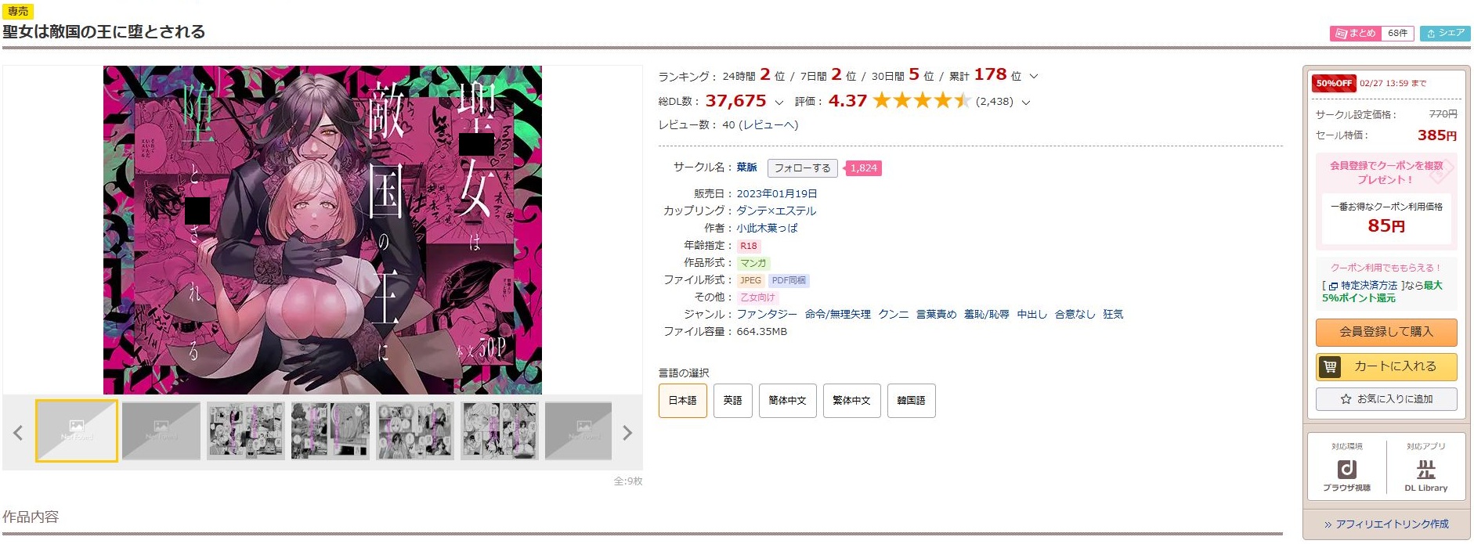Click the シェア share button
This screenshot has width=1474, height=544.
point(1445,33)
